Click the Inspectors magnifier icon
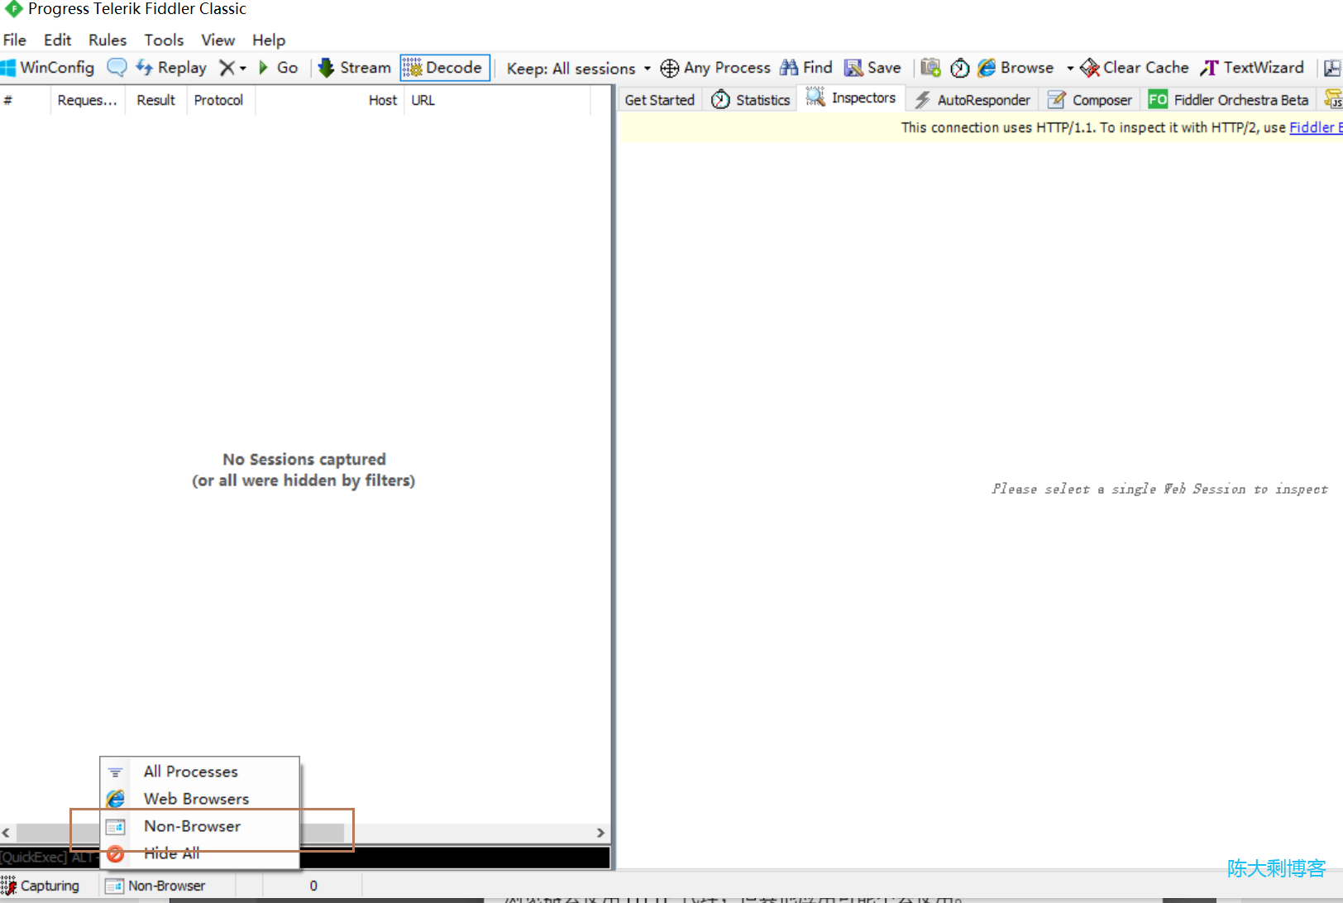Viewport: 1343px width, 903px height. click(815, 97)
